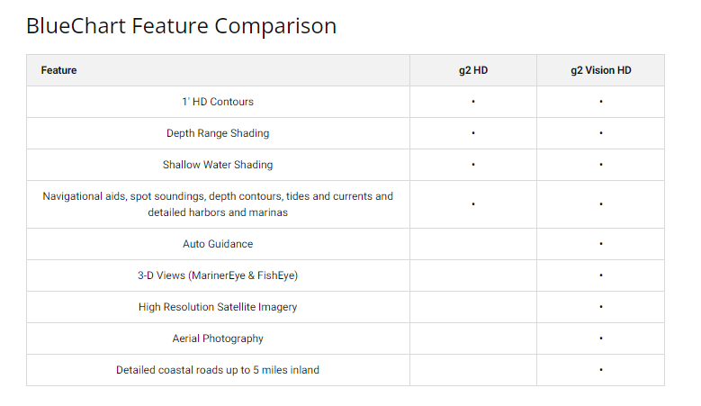Click the g2 Vision HD dot for Depth Range Shading
This screenshot has height=406, width=701.
(x=600, y=133)
